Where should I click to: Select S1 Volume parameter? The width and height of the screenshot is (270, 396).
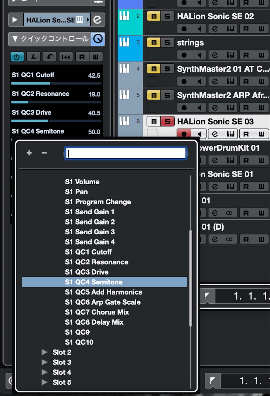coord(82,182)
